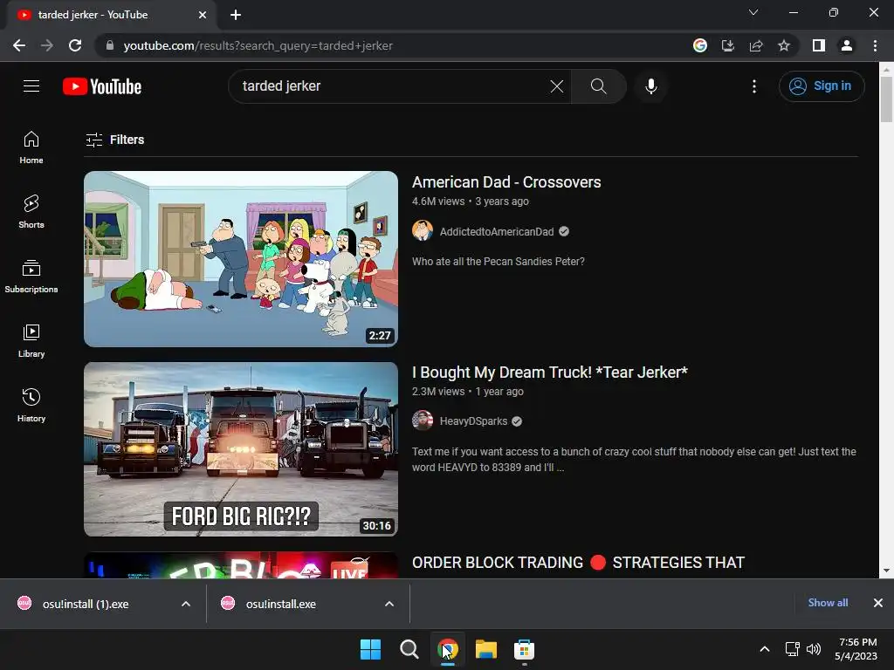Open Chrome profile icon
Viewport: 894px width, 670px height.
click(x=846, y=45)
